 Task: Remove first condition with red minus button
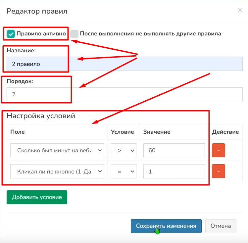pos(219,150)
